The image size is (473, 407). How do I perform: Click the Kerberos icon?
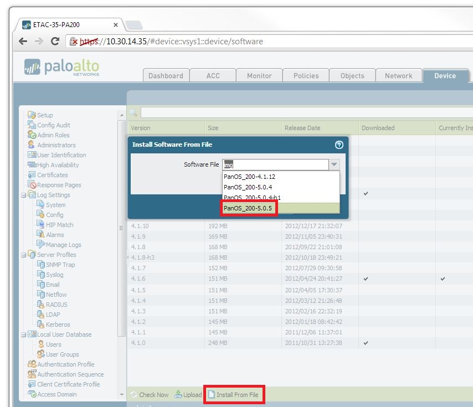click(x=41, y=324)
